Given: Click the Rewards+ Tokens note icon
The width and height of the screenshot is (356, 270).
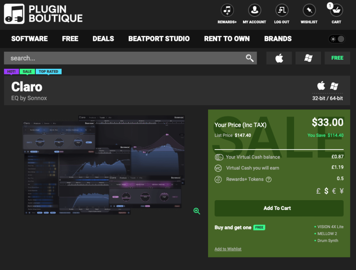Looking at the screenshot, I should (218, 179).
